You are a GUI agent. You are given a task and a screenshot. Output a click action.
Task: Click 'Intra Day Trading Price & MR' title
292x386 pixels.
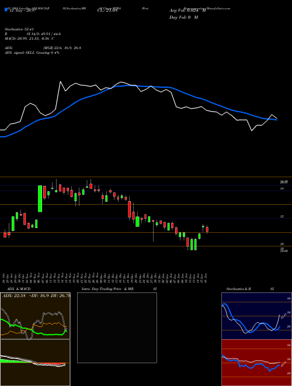click(x=107, y=289)
